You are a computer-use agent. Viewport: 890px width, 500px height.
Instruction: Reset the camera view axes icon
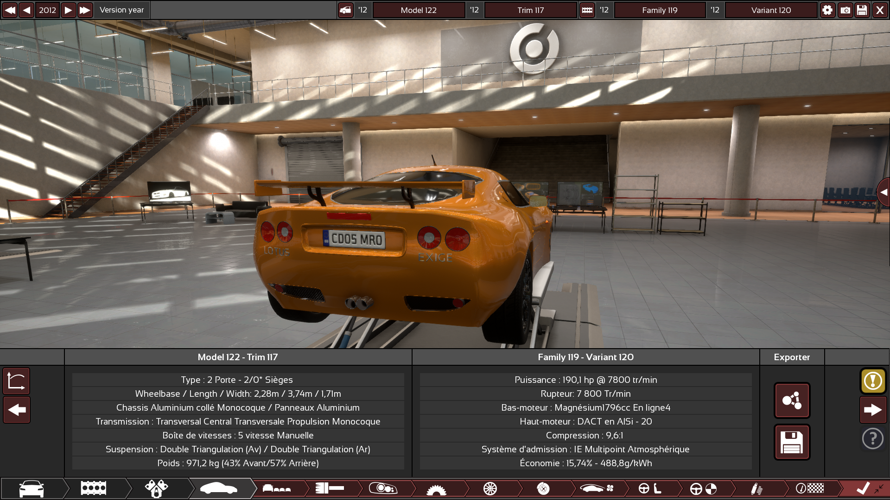[x=17, y=381]
